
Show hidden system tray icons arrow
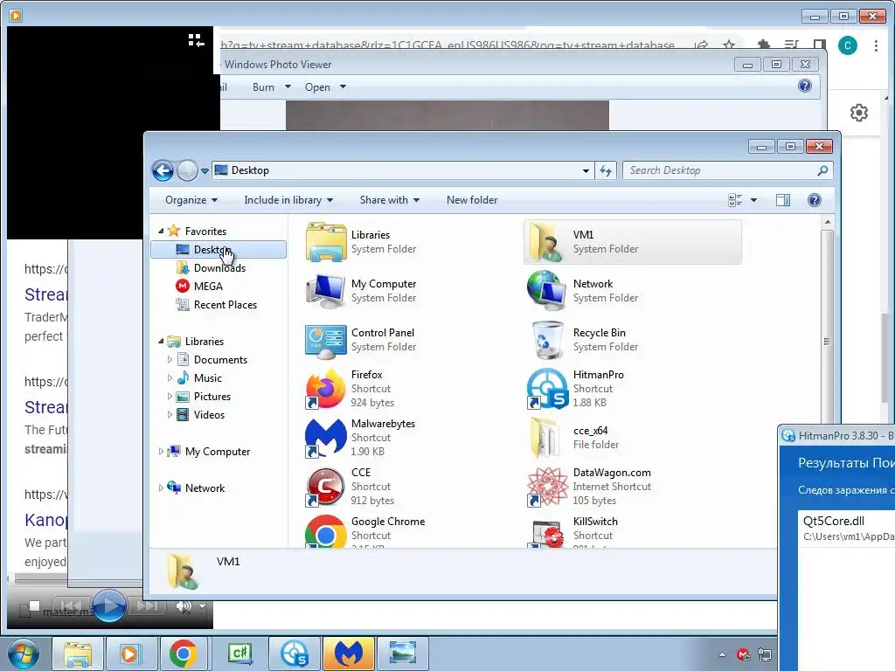click(722, 654)
